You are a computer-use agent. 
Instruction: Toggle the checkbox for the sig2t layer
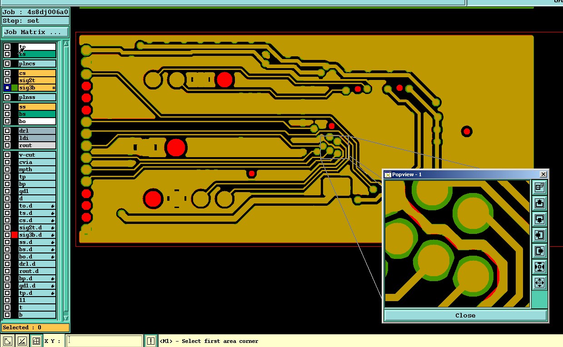[x=7, y=80]
